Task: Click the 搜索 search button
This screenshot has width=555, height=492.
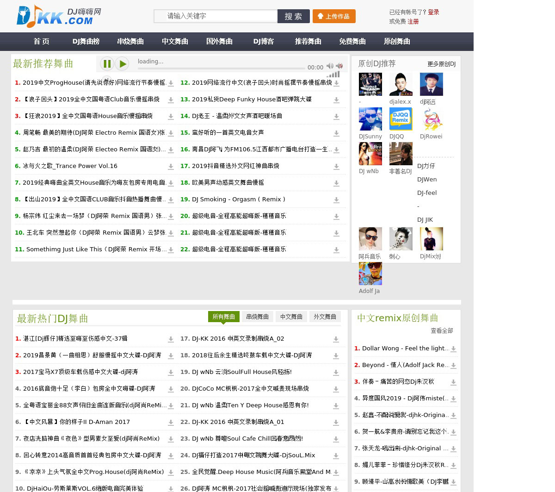Action: point(294,16)
